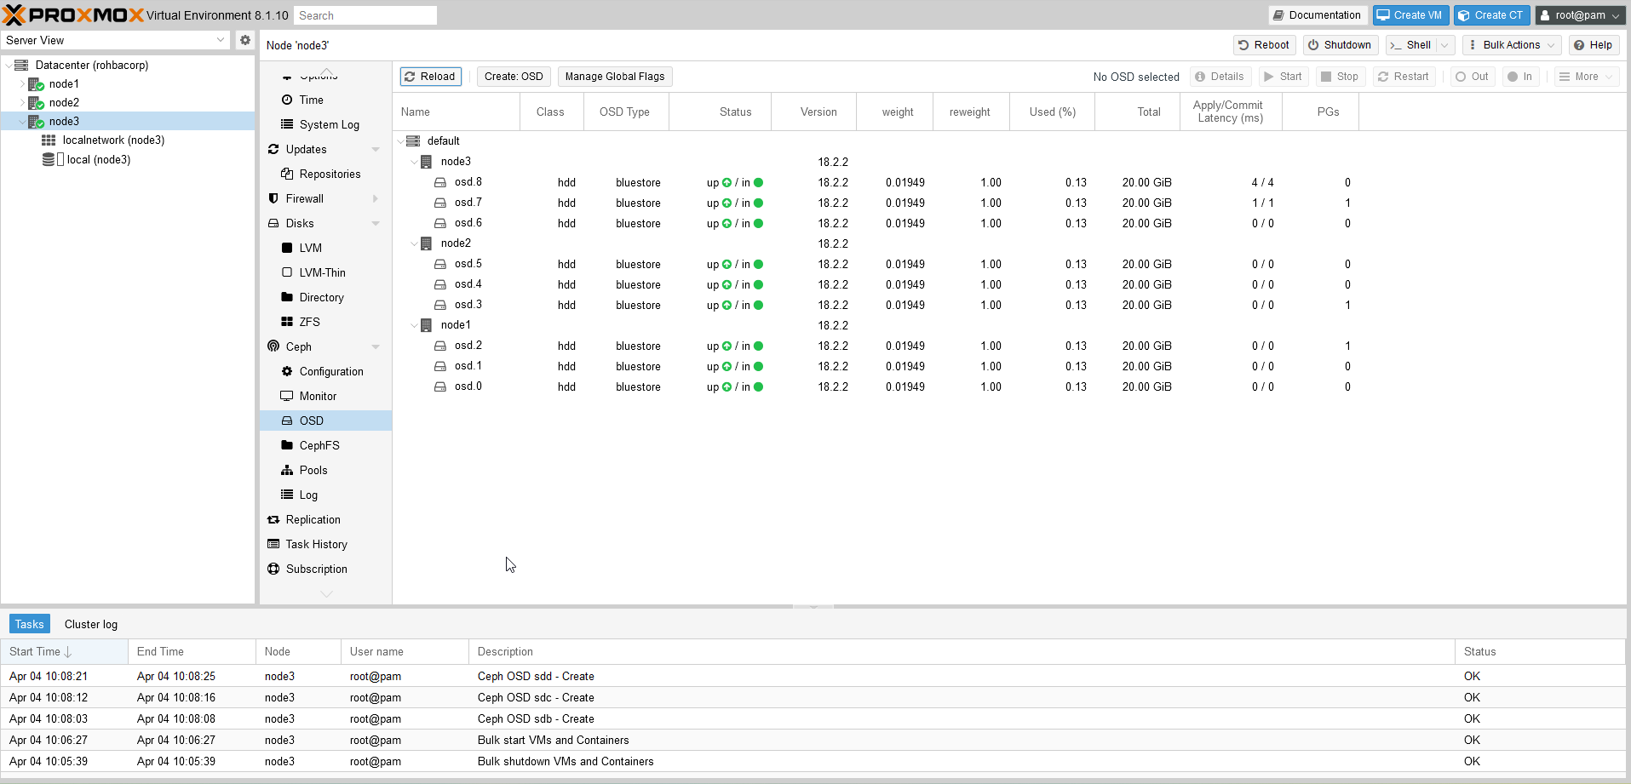Open the Ceph OSD menu item

(x=325, y=421)
